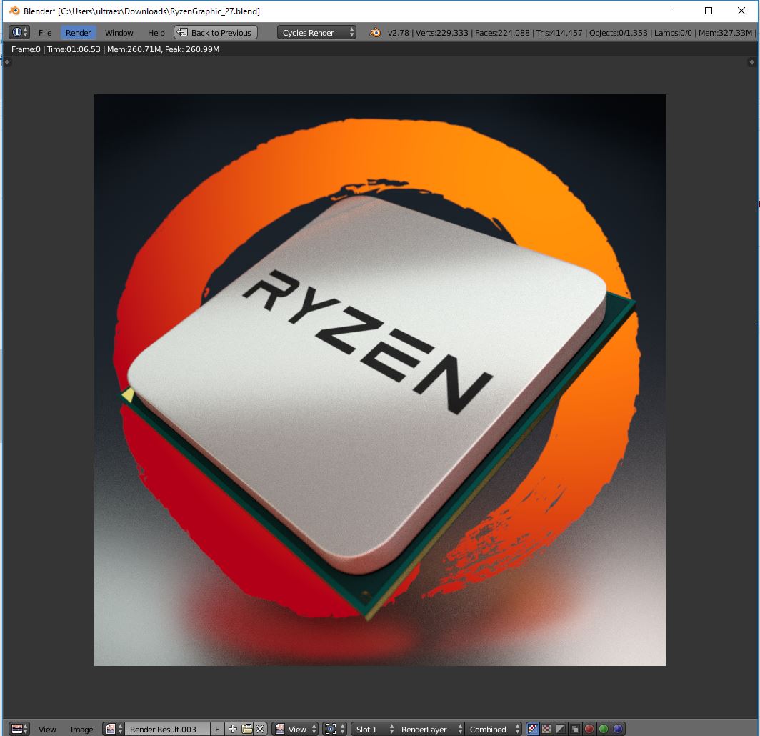The height and width of the screenshot is (736, 760).
Task: Close the Blender window
Action: 741,11
